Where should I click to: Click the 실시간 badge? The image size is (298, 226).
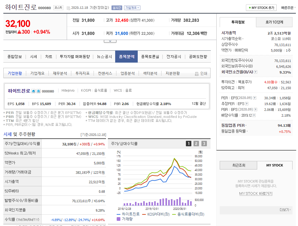tap(117, 8)
